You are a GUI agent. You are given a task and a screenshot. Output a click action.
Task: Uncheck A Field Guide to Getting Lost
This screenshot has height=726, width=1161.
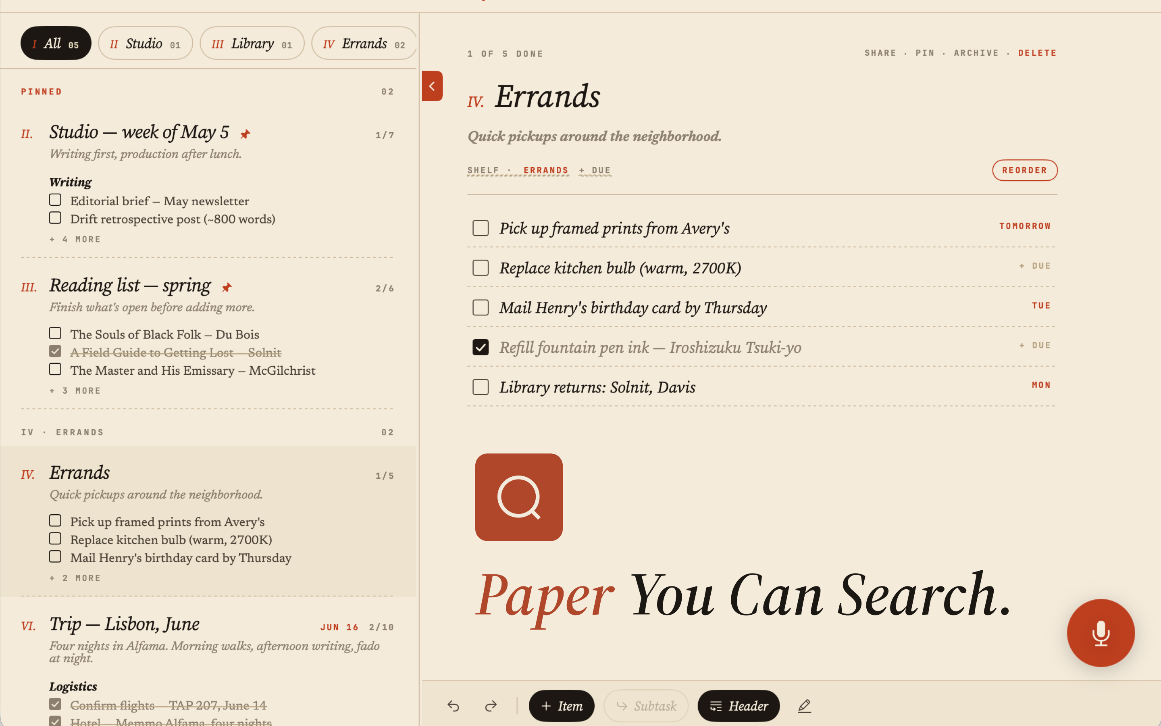[x=55, y=351]
